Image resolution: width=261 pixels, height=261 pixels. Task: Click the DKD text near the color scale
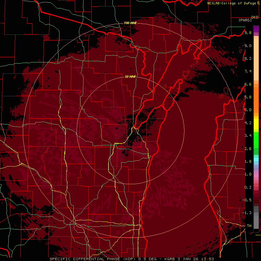(255, 17)
